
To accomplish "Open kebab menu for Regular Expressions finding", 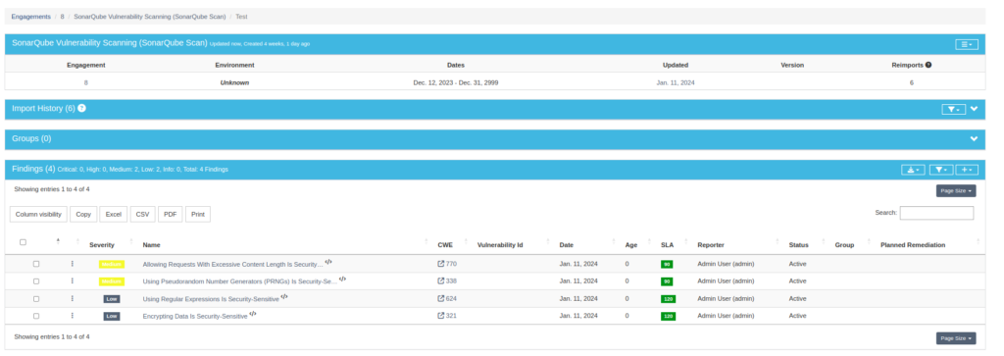I will (x=72, y=298).
